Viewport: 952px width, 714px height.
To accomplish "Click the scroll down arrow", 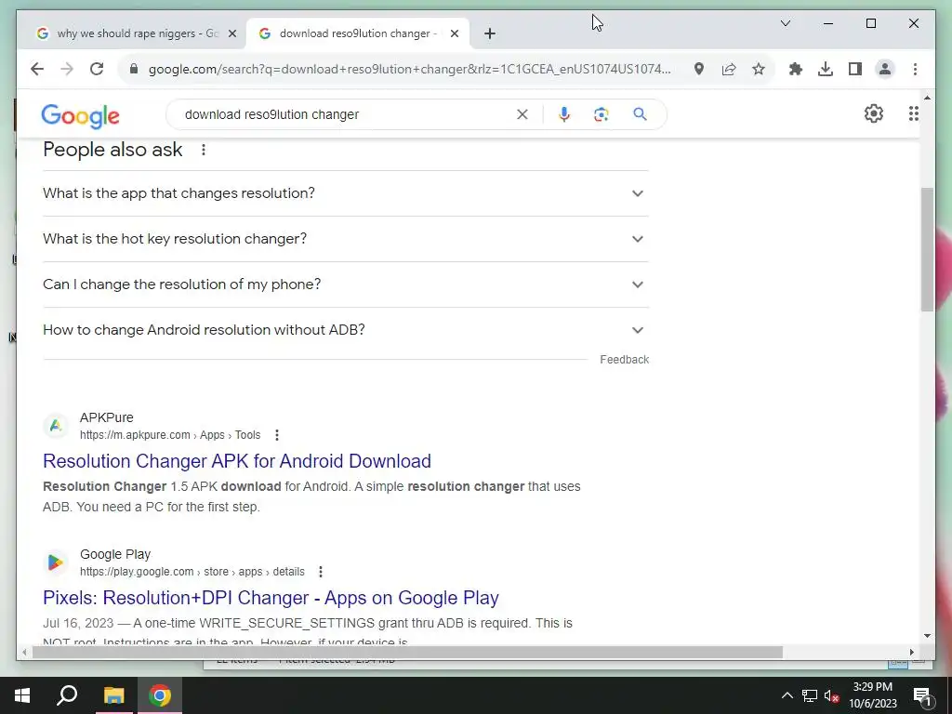I will click(927, 636).
